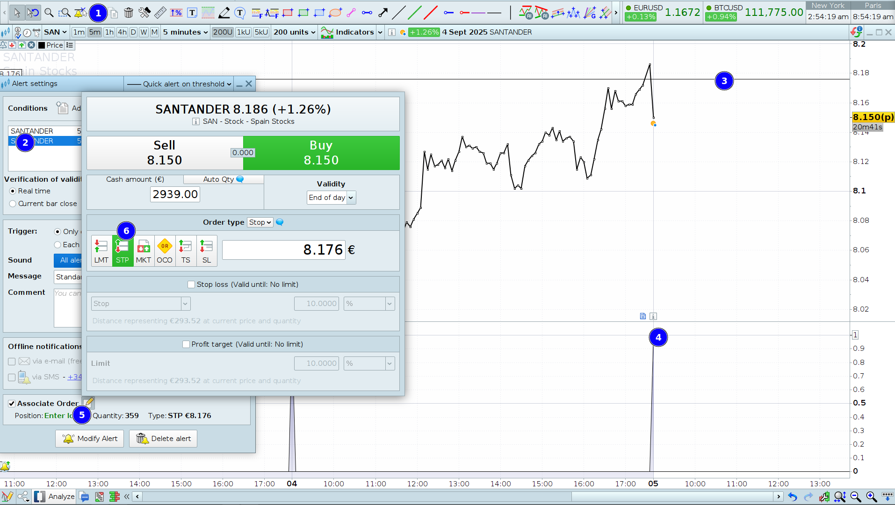The height and width of the screenshot is (505, 895).
Task: Click the black Price color swatch
Action: tap(42, 45)
